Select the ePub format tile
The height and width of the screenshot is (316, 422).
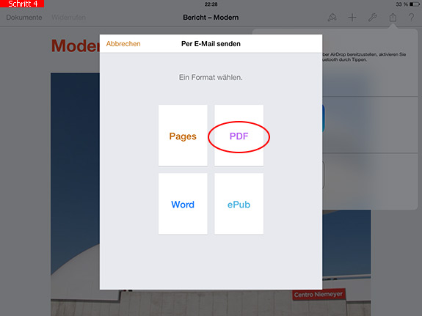[x=239, y=204]
